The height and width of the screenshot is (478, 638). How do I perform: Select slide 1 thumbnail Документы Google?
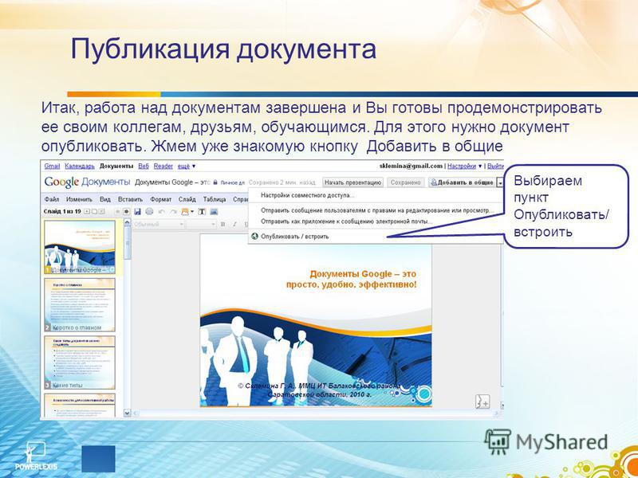tap(80, 247)
